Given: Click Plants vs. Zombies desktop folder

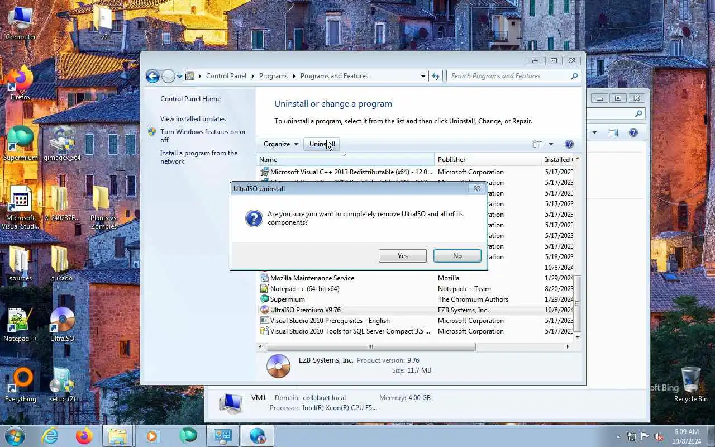Looking at the screenshot, I should [103, 208].
